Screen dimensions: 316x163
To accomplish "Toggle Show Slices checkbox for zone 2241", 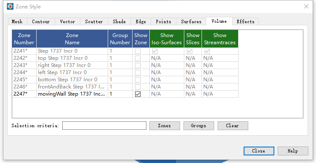I will 189,51.
